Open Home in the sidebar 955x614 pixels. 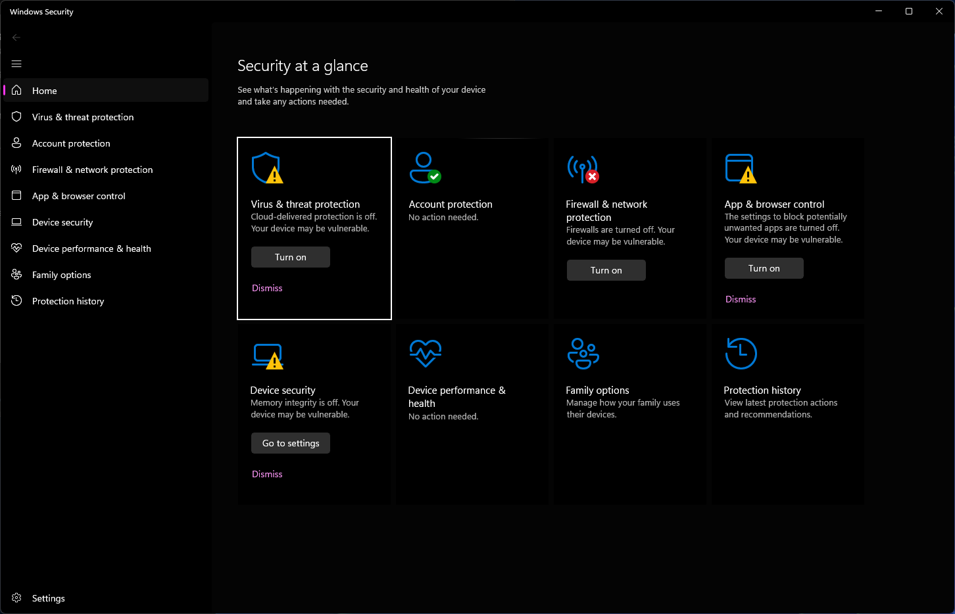point(106,90)
